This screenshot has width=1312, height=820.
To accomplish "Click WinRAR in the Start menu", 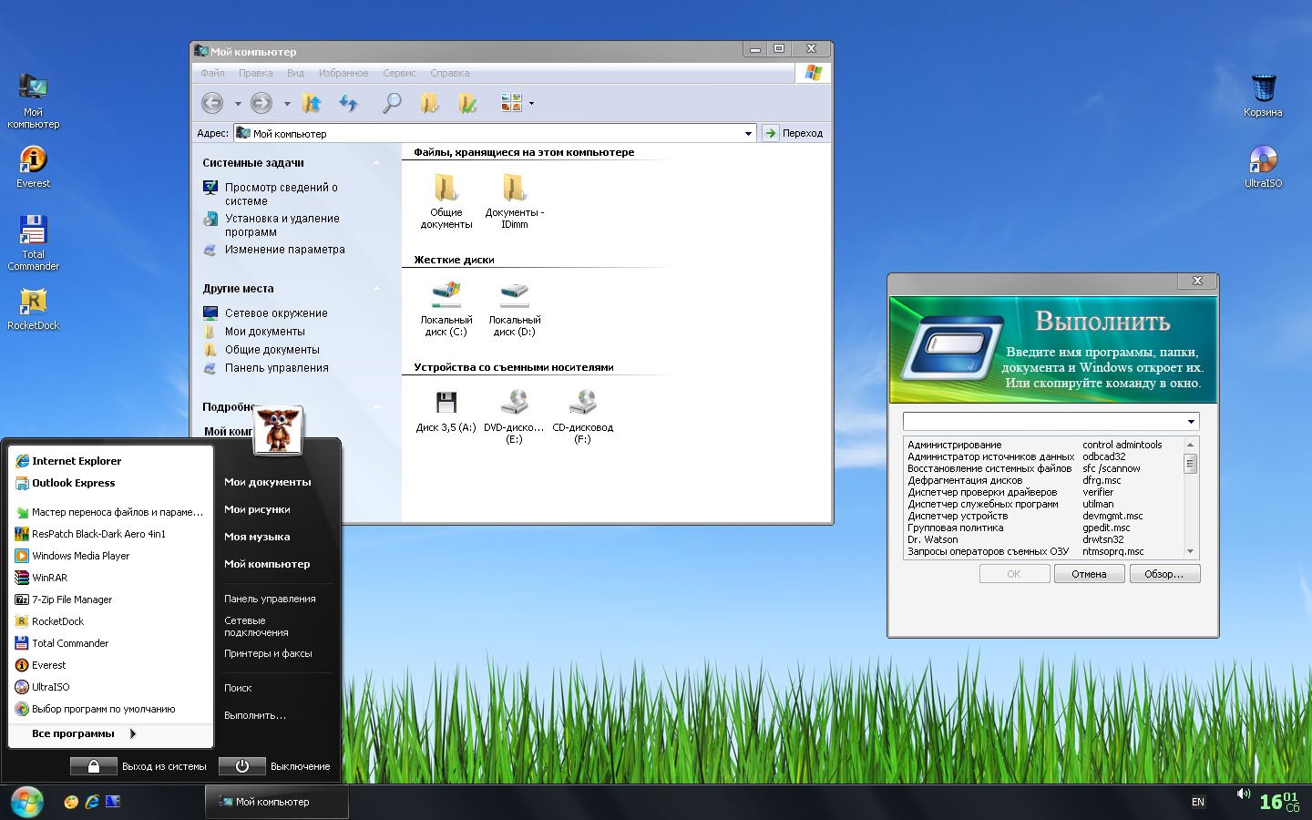I will point(50,578).
